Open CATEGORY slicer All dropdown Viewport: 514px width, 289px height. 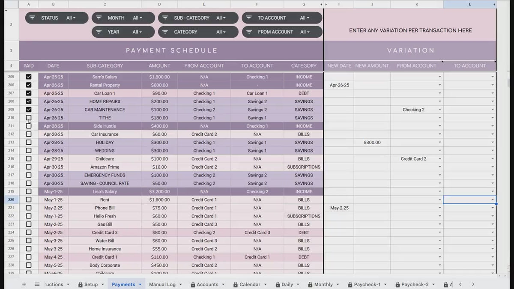pyautogui.click(x=221, y=32)
